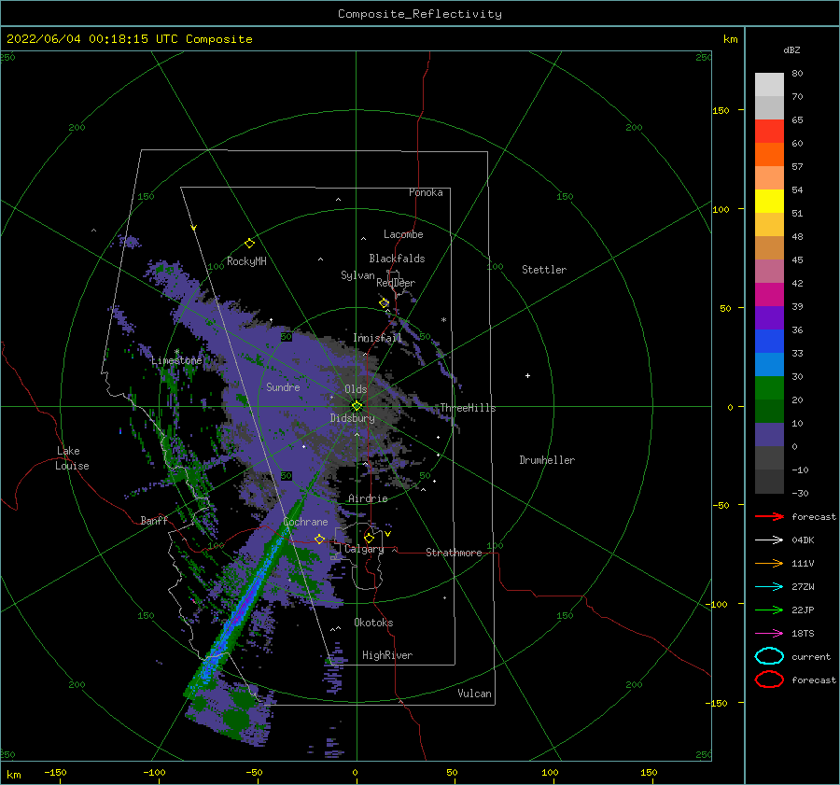Click the cyan current ellipse legend icon
Image resolution: width=840 pixels, height=785 pixels.
tap(769, 656)
